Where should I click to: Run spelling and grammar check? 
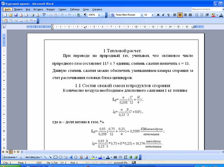pos(44,15)
